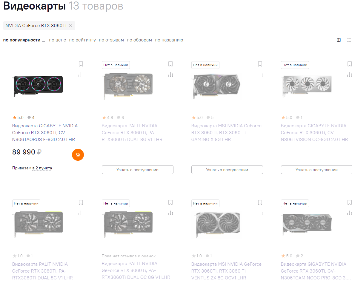Screen dimensions: 352x283
Task: Add GIGABYTE AORUS card to cart
Action: (78, 155)
